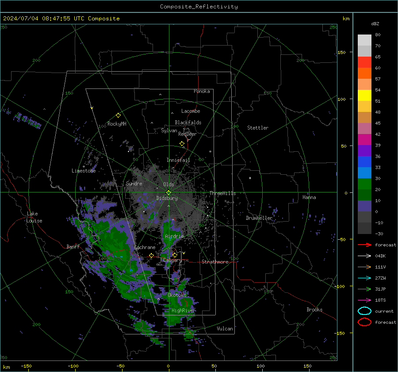Select the yellow 51 dBZ color swatch
Viewport: 398px width, 372px height.
click(x=364, y=96)
